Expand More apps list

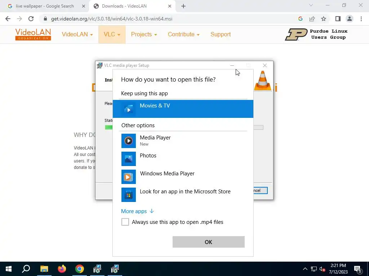(137, 211)
